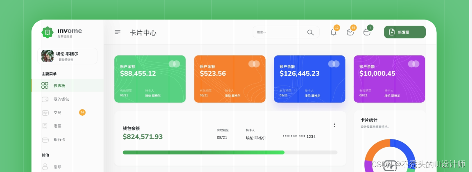Open notifications bell with badge 12

[x=333, y=32]
